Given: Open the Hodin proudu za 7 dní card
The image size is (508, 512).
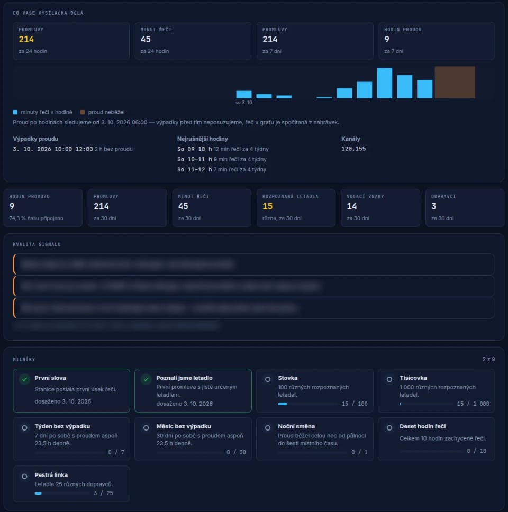Looking at the screenshot, I should click(x=437, y=41).
